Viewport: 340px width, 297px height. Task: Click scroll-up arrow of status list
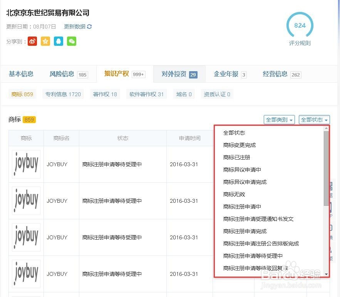click(326, 128)
